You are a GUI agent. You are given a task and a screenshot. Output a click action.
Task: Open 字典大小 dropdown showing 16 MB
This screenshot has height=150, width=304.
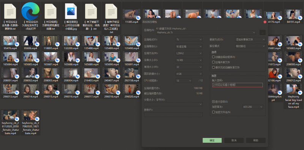tap(189, 60)
